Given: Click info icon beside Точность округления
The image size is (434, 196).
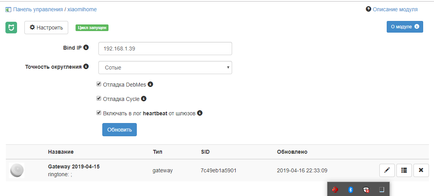Looking at the screenshot, I should tap(86, 66).
